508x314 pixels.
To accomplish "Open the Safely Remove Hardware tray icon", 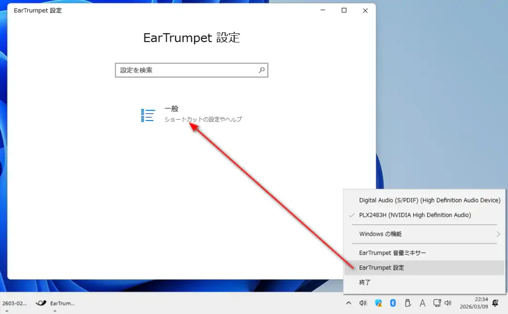I will pyautogui.click(x=408, y=303).
